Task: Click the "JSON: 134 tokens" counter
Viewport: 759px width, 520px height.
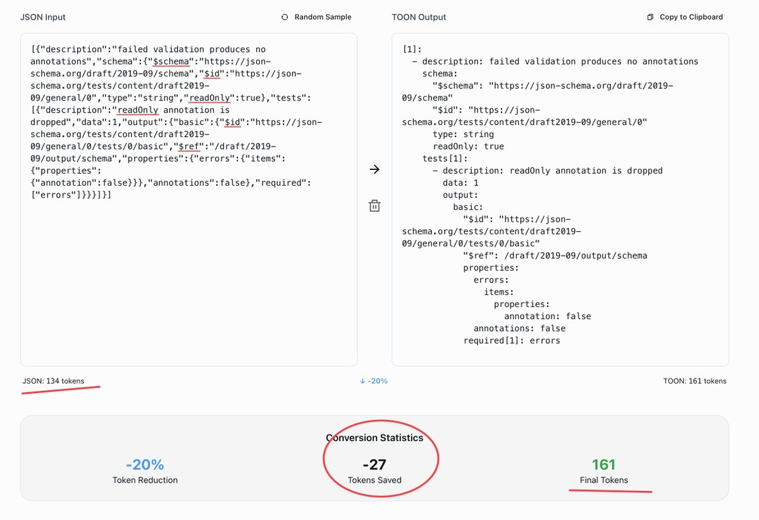Action: [x=53, y=381]
